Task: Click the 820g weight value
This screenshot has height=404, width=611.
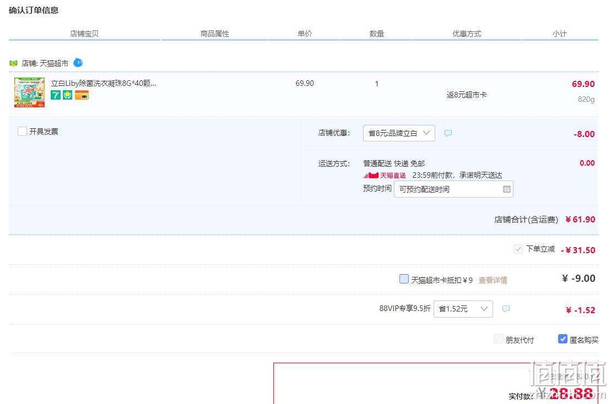Action: click(586, 99)
